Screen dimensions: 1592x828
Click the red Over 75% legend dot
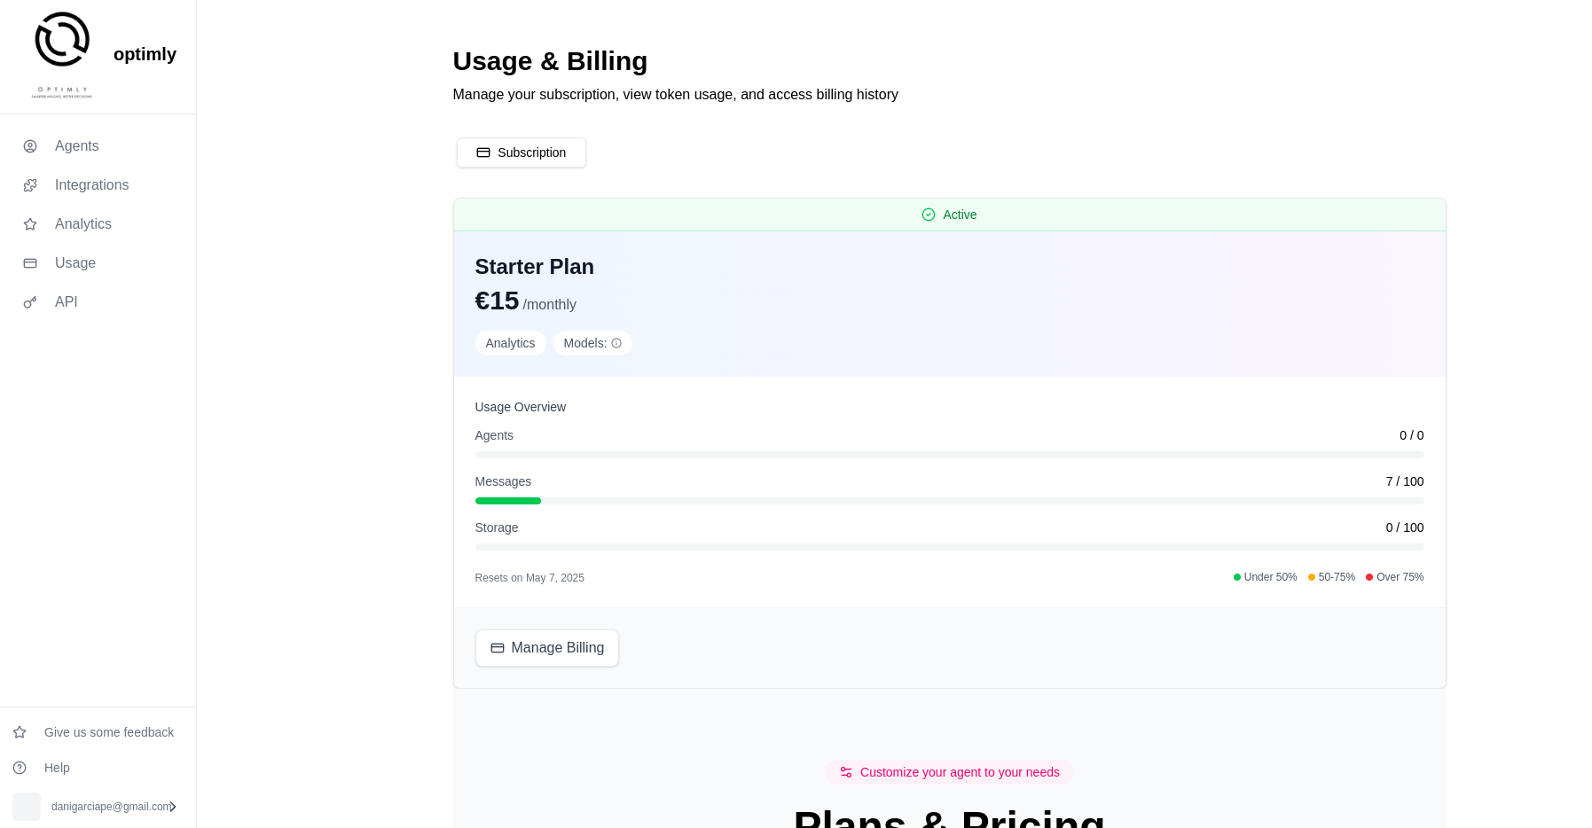tap(1369, 577)
